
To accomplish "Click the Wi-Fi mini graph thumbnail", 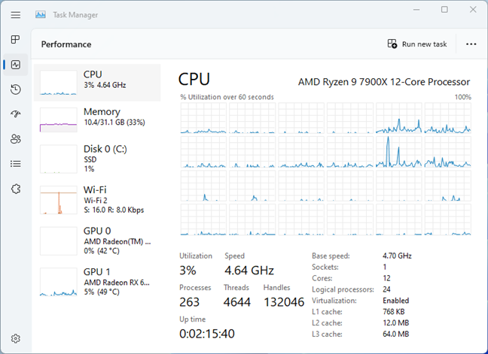I will [59, 200].
